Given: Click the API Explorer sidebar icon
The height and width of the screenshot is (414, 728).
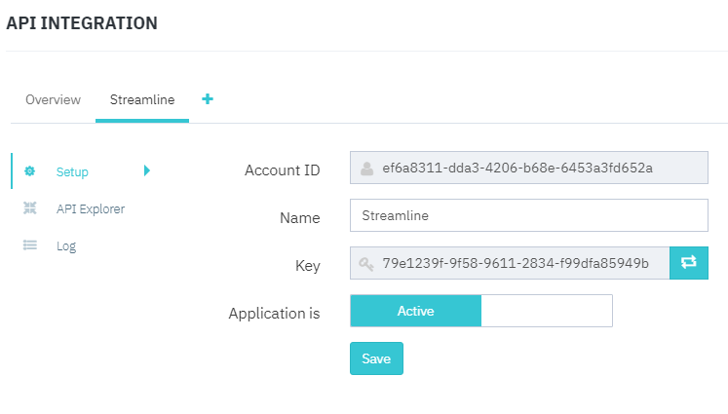Looking at the screenshot, I should pyautogui.click(x=30, y=208).
